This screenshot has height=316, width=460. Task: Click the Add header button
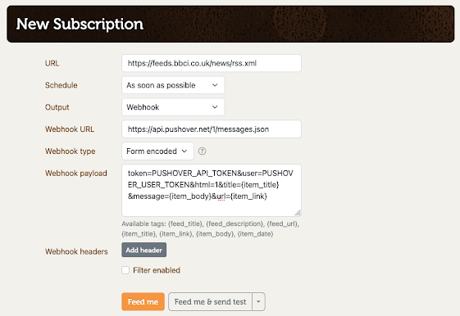tap(144, 250)
